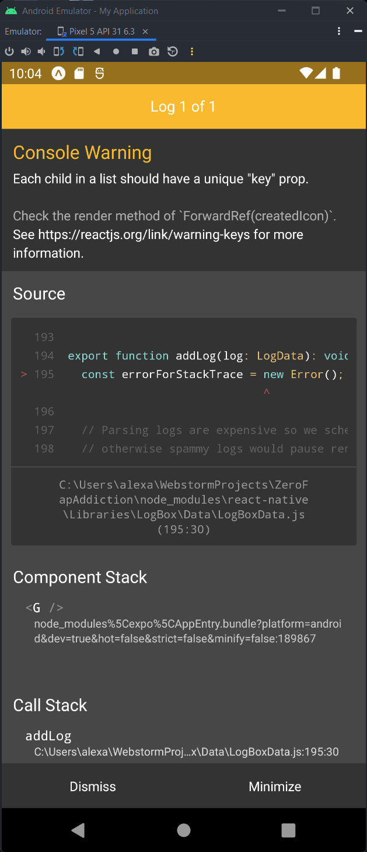Open the emulator window options menu
The image size is (367, 852).
click(x=339, y=30)
